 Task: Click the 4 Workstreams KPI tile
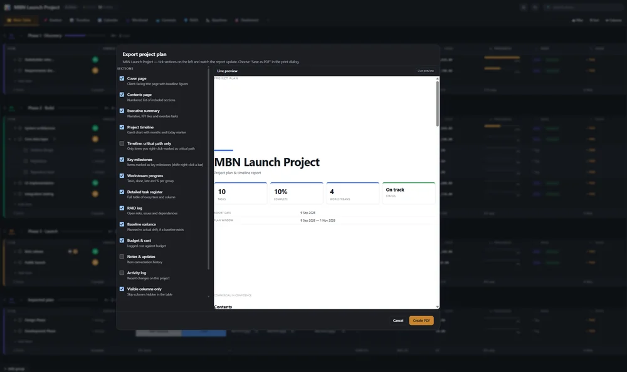tap(352, 194)
